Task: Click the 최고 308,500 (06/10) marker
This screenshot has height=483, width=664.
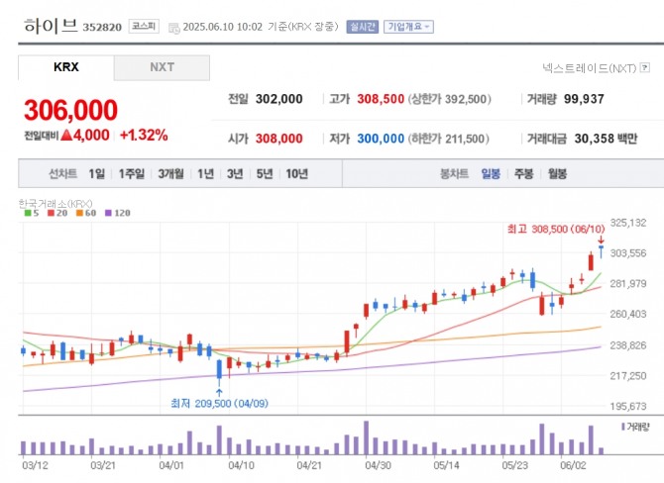Action: pyautogui.click(x=556, y=230)
